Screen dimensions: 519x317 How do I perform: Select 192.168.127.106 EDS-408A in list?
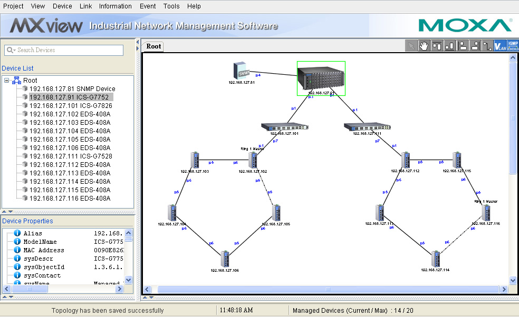[x=70, y=148]
